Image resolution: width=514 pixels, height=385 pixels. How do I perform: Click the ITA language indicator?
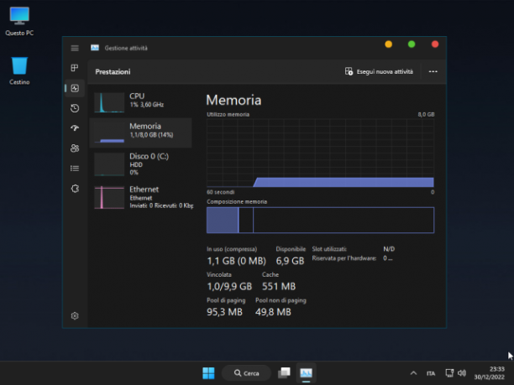tap(431, 373)
